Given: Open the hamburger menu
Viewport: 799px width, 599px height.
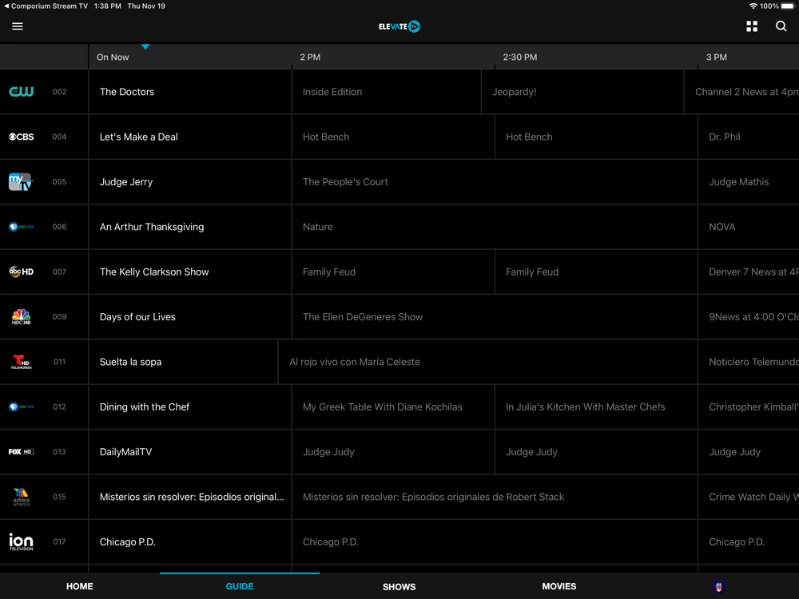Looking at the screenshot, I should (x=18, y=26).
